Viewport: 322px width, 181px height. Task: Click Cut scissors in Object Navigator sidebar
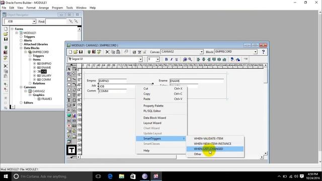[6, 66]
